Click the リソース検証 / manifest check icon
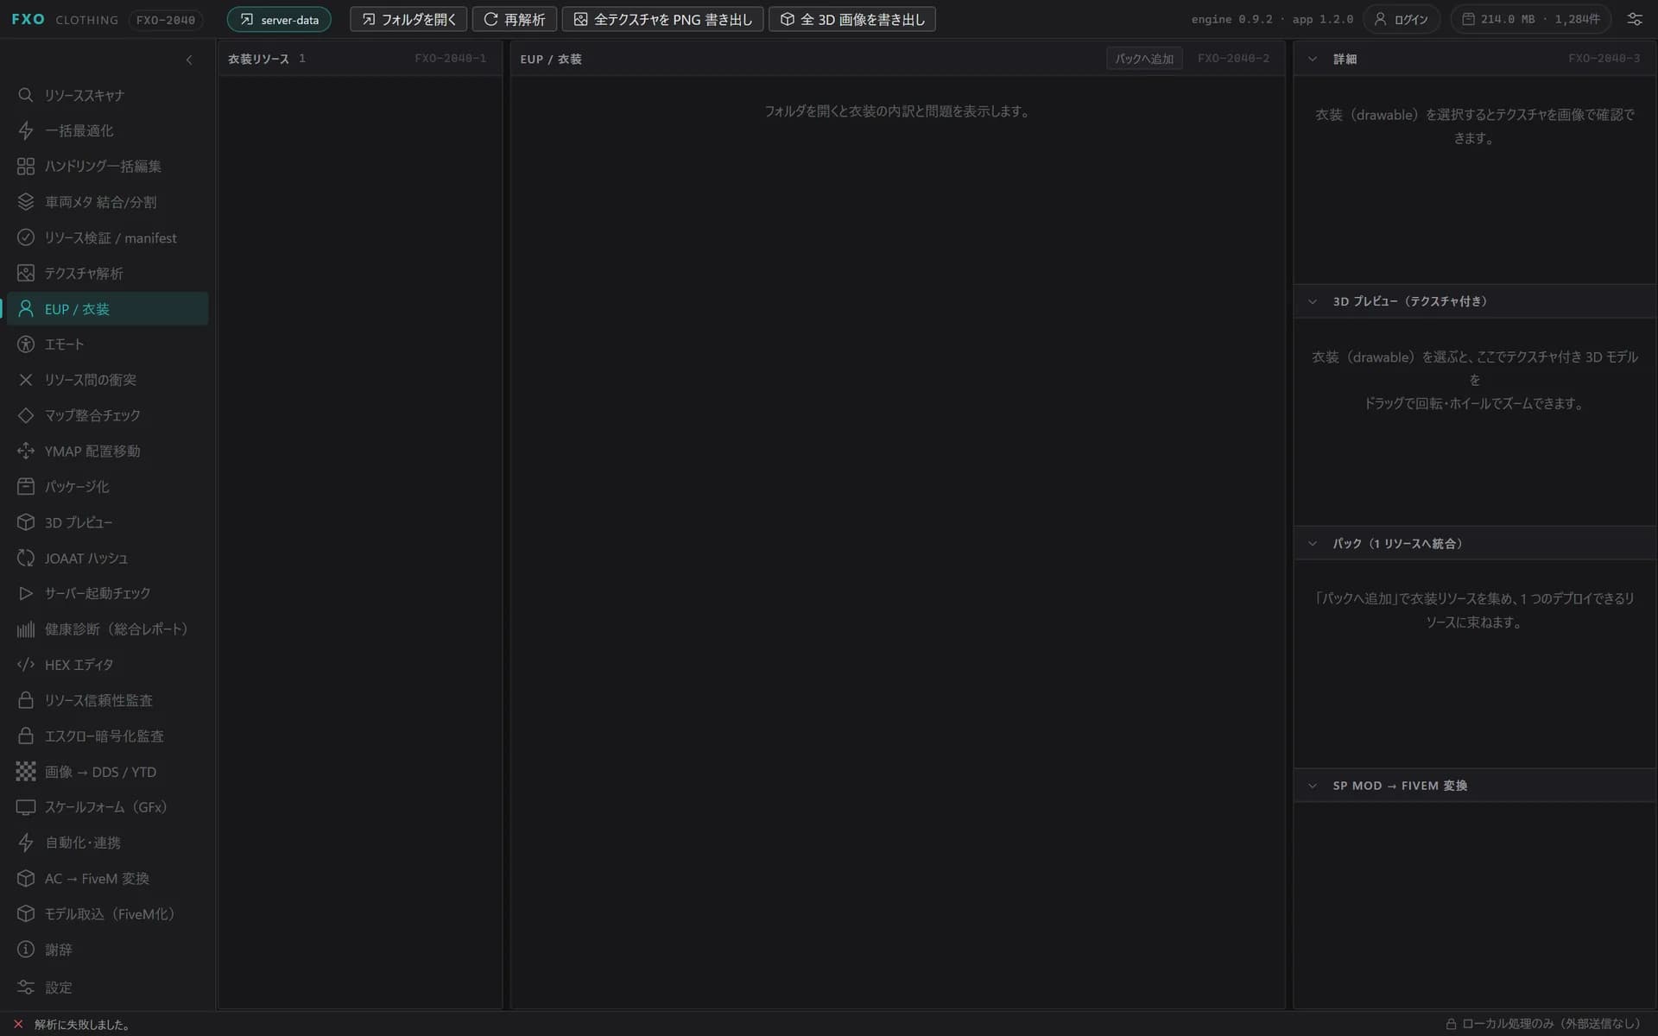The image size is (1658, 1036). pyautogui.click(x=26, y=237)
